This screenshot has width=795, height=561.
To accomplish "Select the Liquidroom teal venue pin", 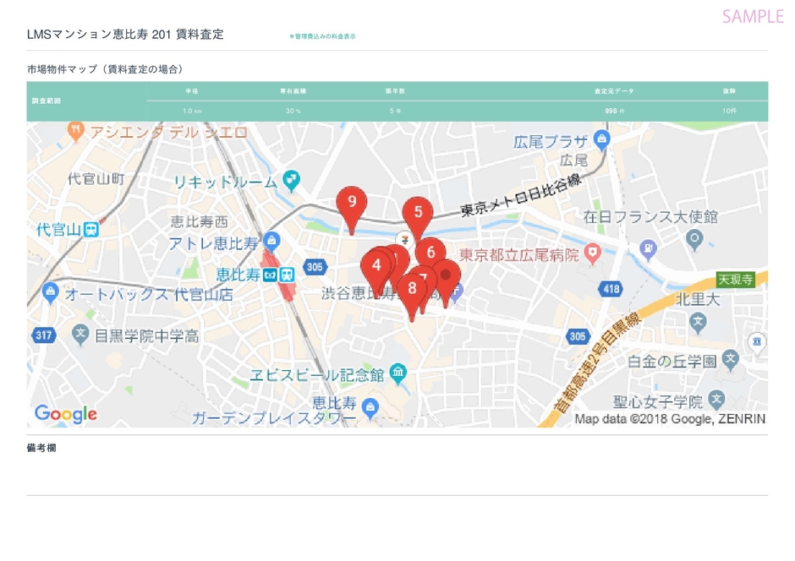I will (x=292, y=179).
